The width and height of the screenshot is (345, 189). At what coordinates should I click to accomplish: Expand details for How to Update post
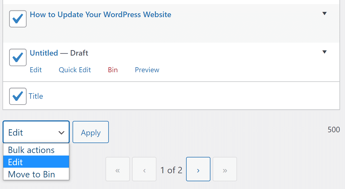(325, 14)
